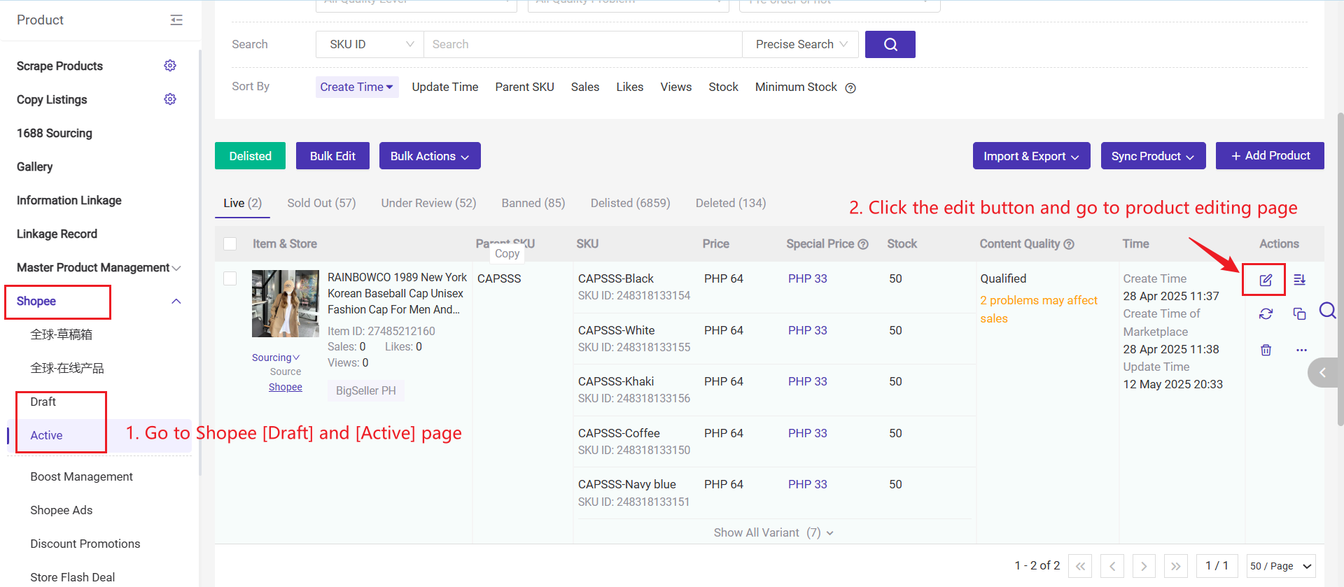Image resolution: width=1344 pixels, height=587 pixels.
Task: Select all products header checkbox
Action: point(230,244)
